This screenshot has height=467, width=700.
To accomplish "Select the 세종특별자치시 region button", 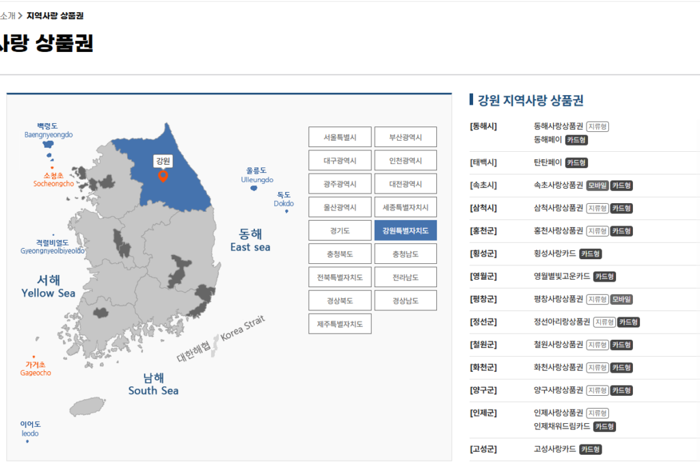I will click(x=406, y=206).
